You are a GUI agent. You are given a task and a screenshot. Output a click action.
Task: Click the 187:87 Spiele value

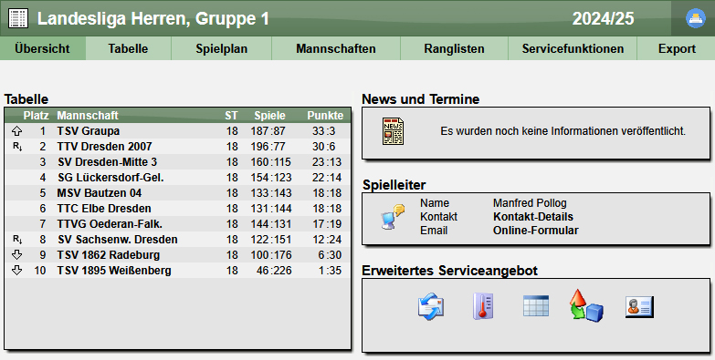pyautogui.click(x=268, y=131)
